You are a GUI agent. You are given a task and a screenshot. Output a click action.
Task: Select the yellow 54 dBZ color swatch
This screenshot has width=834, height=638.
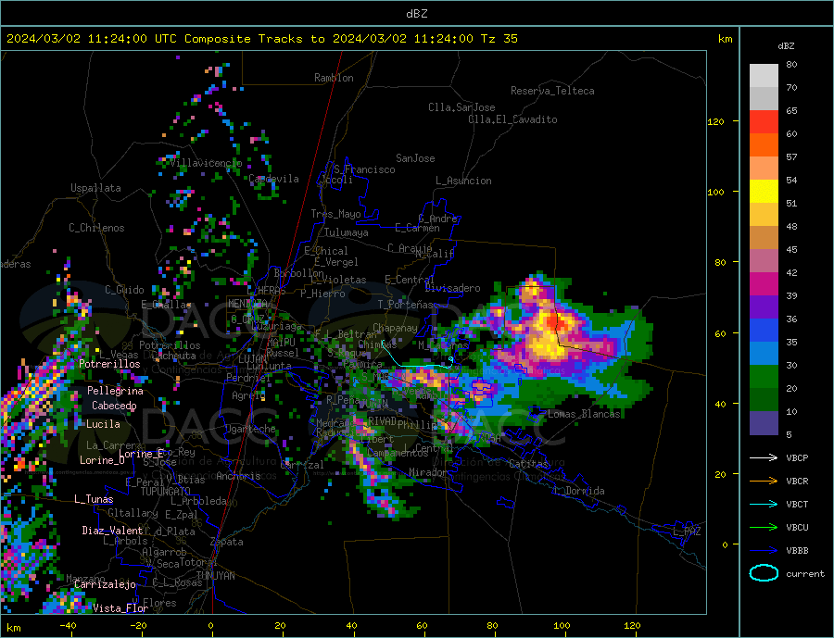(764, 192)
